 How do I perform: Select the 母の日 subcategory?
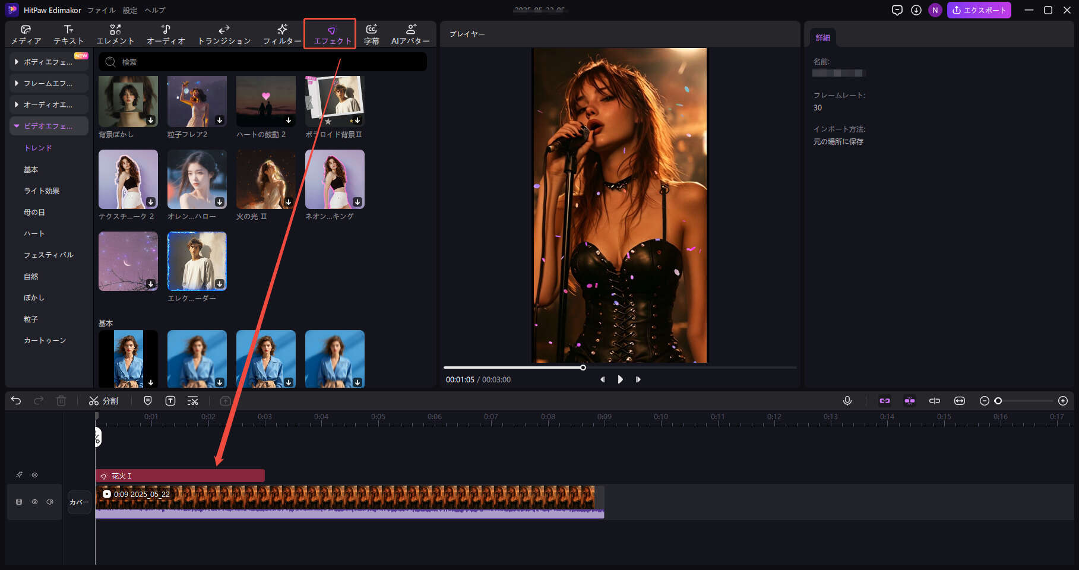[x=34, y=212]
